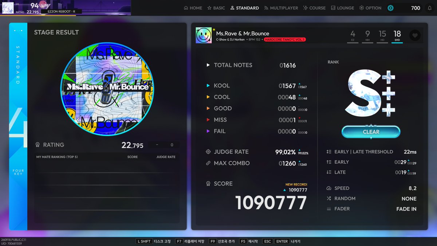The image size is (437, 246).
Task: Click the random setting NONE value
Action: 409,199
